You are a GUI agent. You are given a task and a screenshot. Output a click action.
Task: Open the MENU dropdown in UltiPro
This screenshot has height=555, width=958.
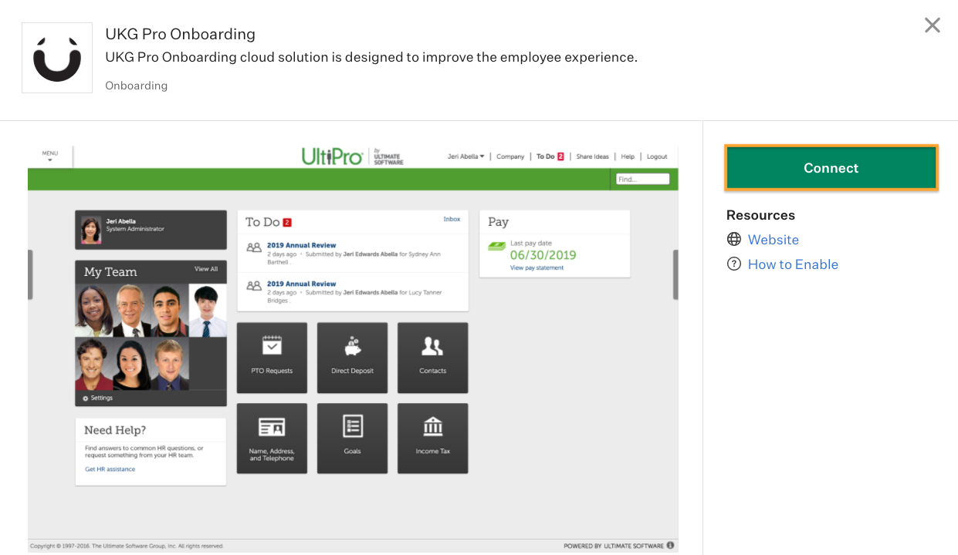[50, 156]
